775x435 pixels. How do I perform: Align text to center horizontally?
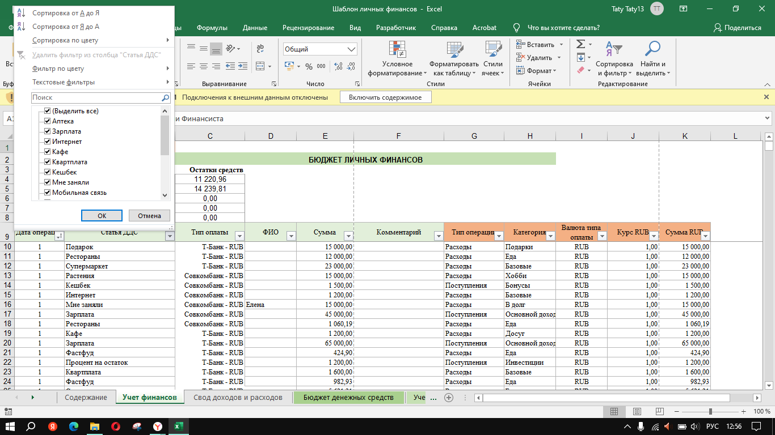[203, 66]
